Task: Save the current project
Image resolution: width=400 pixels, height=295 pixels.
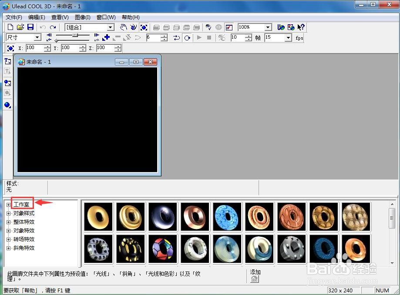Action: (30, 27)
